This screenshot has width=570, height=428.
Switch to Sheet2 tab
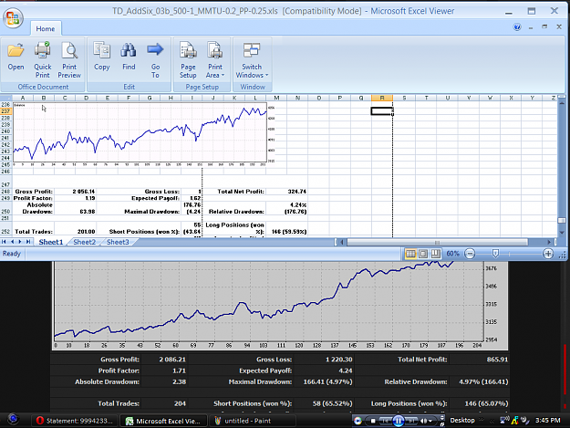[84, 242]
